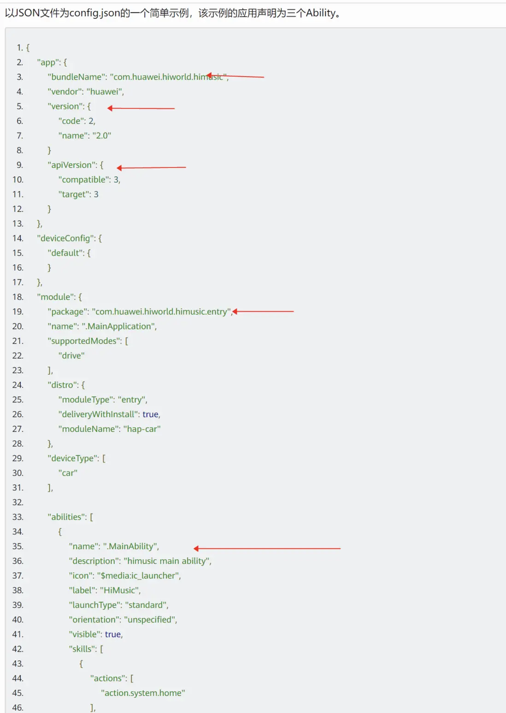
Task: Click the "hap-car" module name value
Action: pyautogui.click(x=142, y=429)
